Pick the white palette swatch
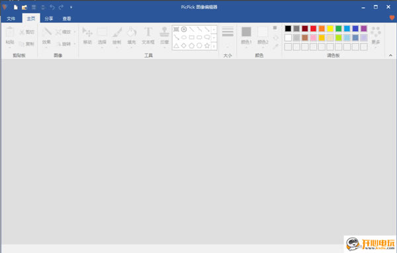Viewport: 397px width, 253px height. [x=288, y=38]
